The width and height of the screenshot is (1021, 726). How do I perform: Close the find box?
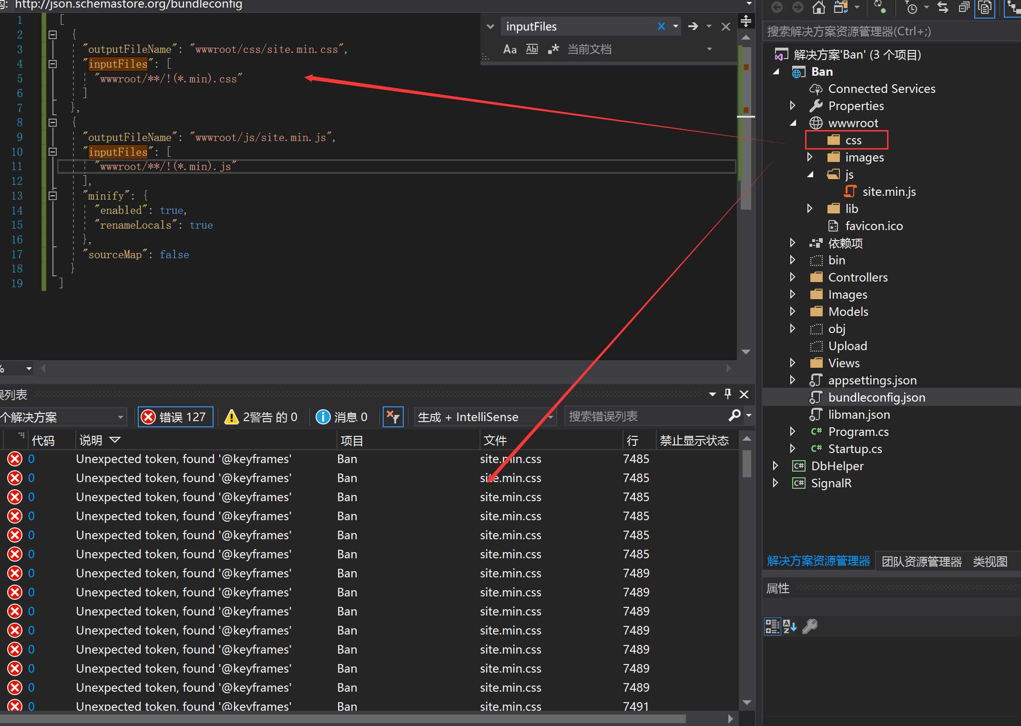click(725, 26)
